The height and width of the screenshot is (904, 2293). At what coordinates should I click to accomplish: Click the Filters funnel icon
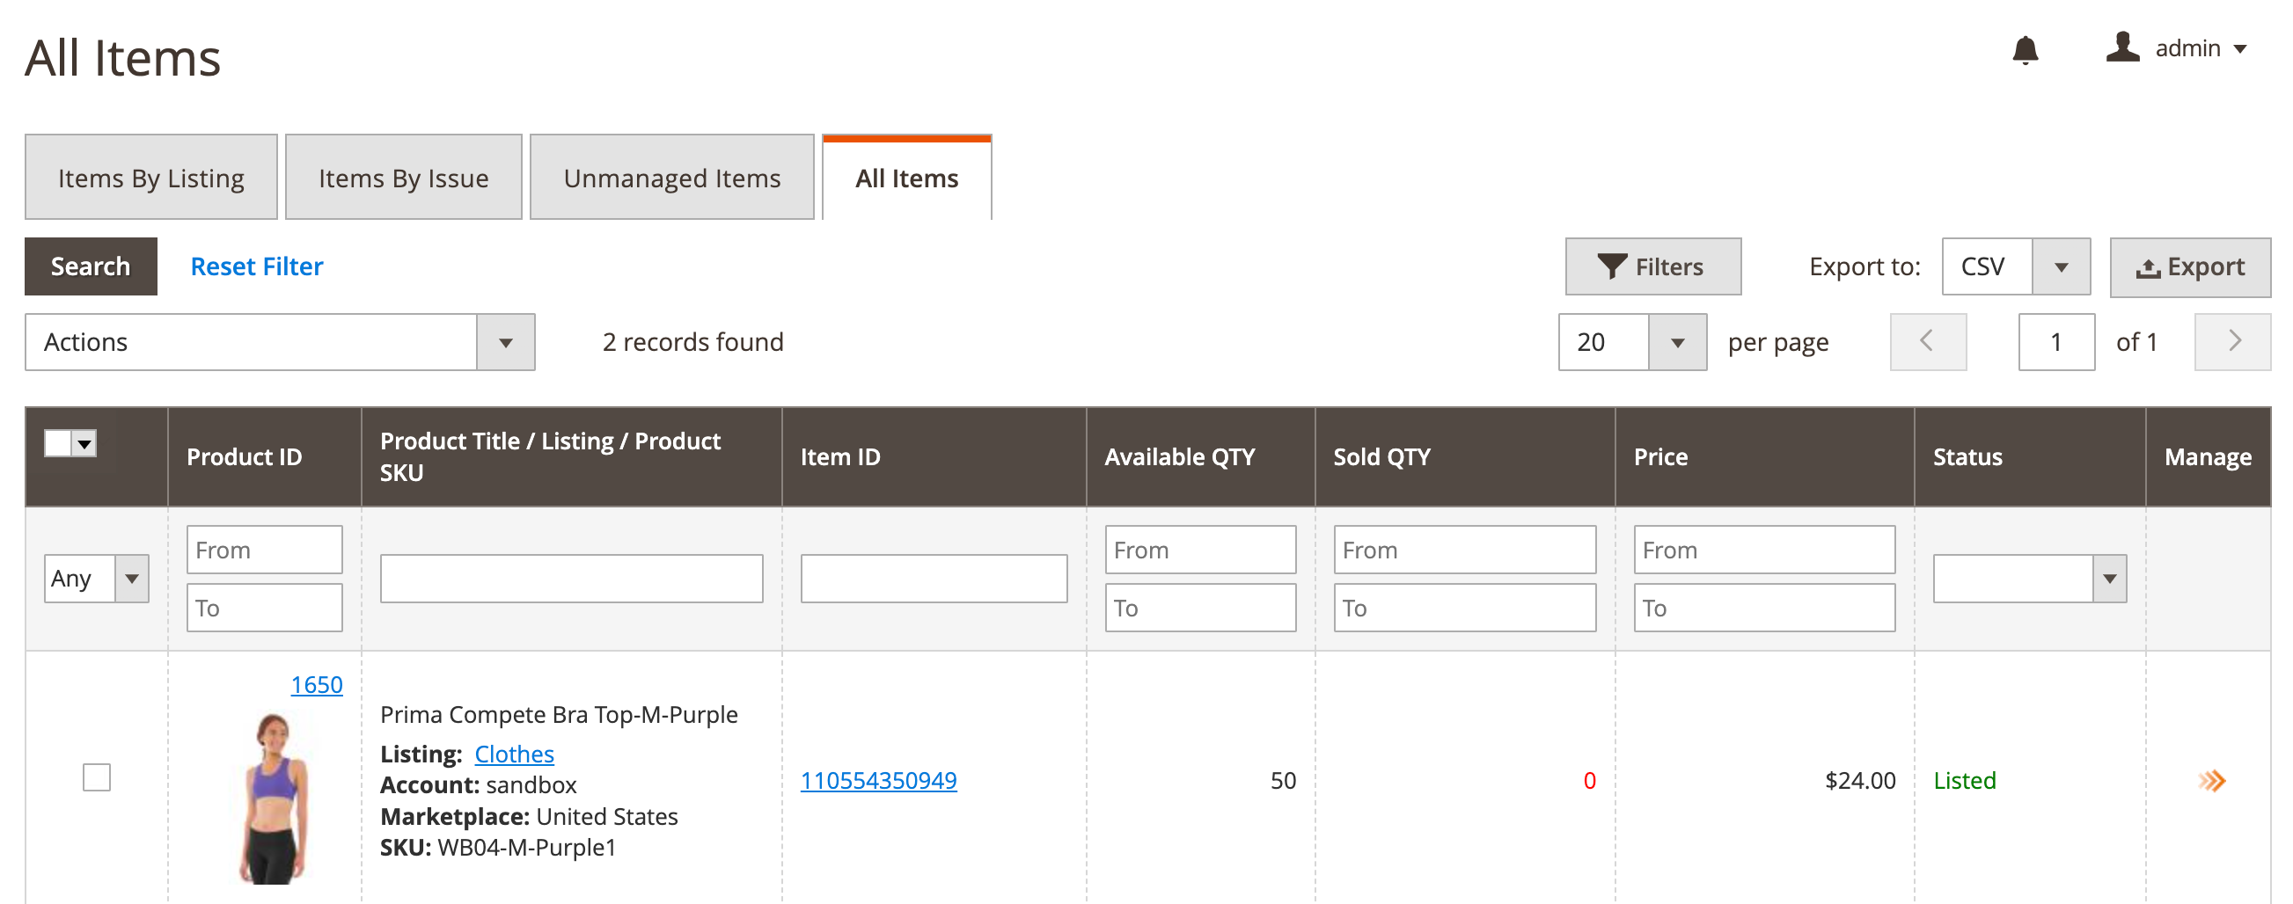1610,266
